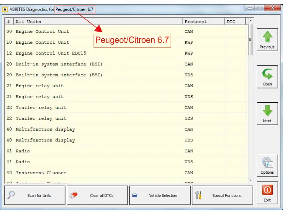
Task: Select 21 Engine relay unit CAN row
Action: click(x=126, y=86)
